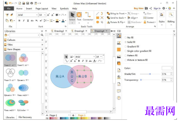This screenshot has width=181, height=121.
Task: Choose the Connector tool
Action: pyautogui.click(x=88, y=16)
